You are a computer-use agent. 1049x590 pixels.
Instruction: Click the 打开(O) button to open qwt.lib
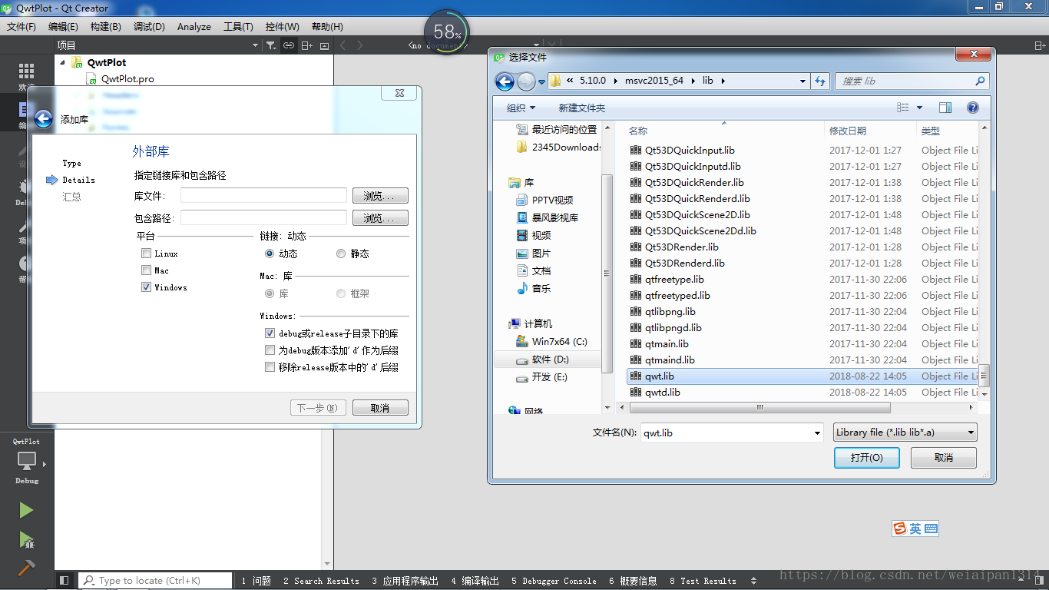pos(866,457)
